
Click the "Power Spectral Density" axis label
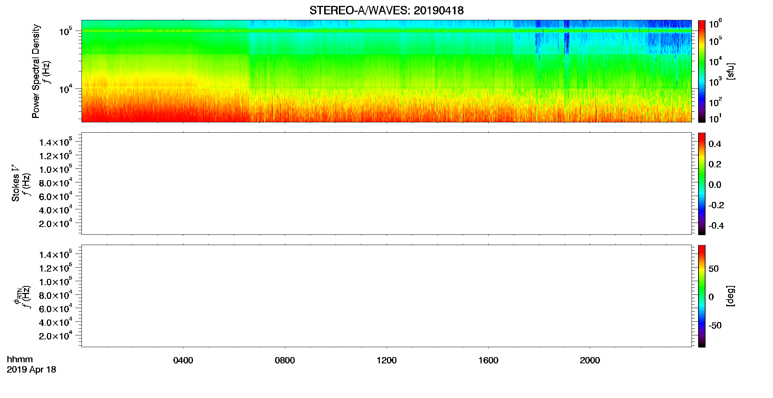point(36,71)
